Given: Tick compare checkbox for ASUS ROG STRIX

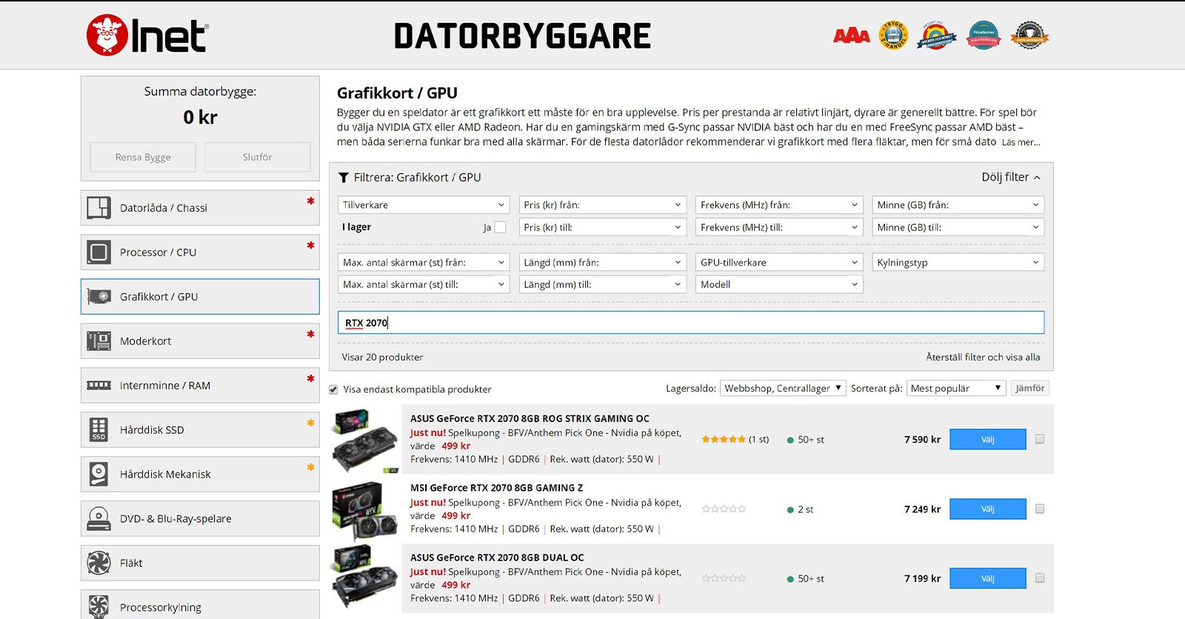Looking at the screenshot, I should [x=1040, y=440].
